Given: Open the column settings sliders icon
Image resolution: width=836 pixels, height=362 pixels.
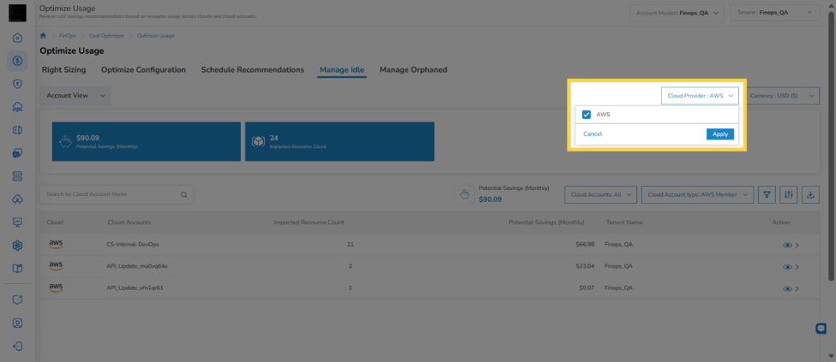Looking at the screenshot, I should pos(789,195).
